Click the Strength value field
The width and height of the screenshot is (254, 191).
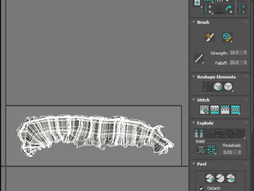(x=236, y=53)
